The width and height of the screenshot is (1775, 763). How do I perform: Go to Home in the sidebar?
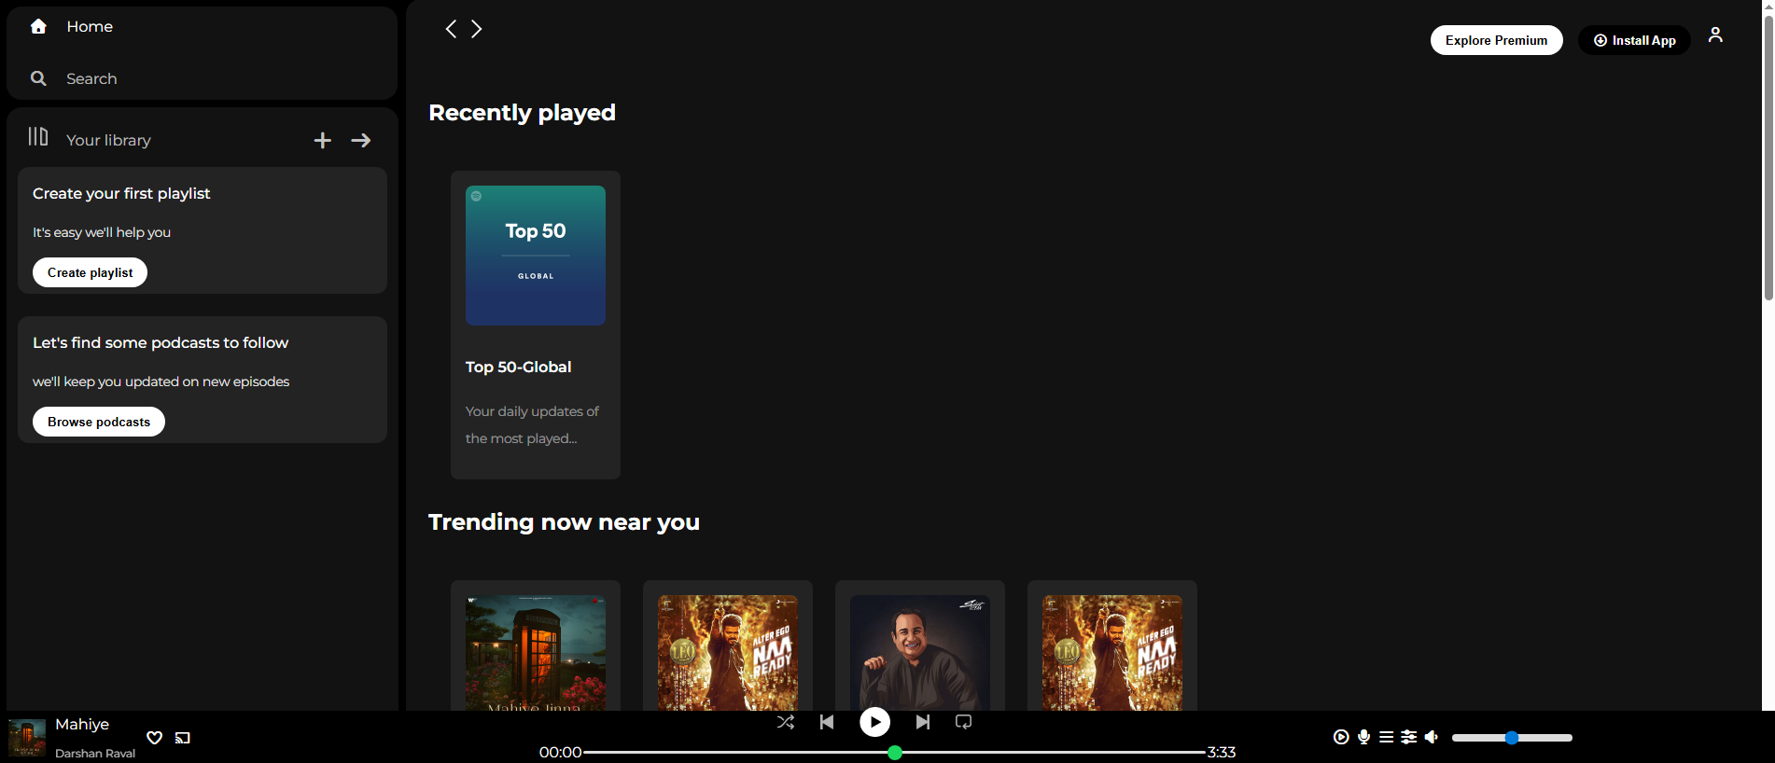pyautogui.click(x=90, y=27)
